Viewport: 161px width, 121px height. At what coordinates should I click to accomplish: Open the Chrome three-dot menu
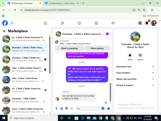[157, 10]
